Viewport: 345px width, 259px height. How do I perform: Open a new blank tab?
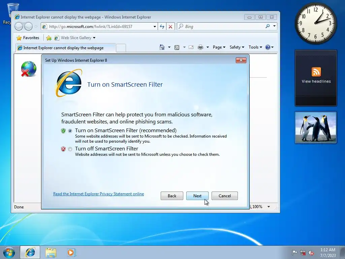click(121, 48)
